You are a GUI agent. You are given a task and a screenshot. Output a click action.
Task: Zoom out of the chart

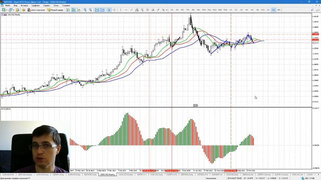90,10
